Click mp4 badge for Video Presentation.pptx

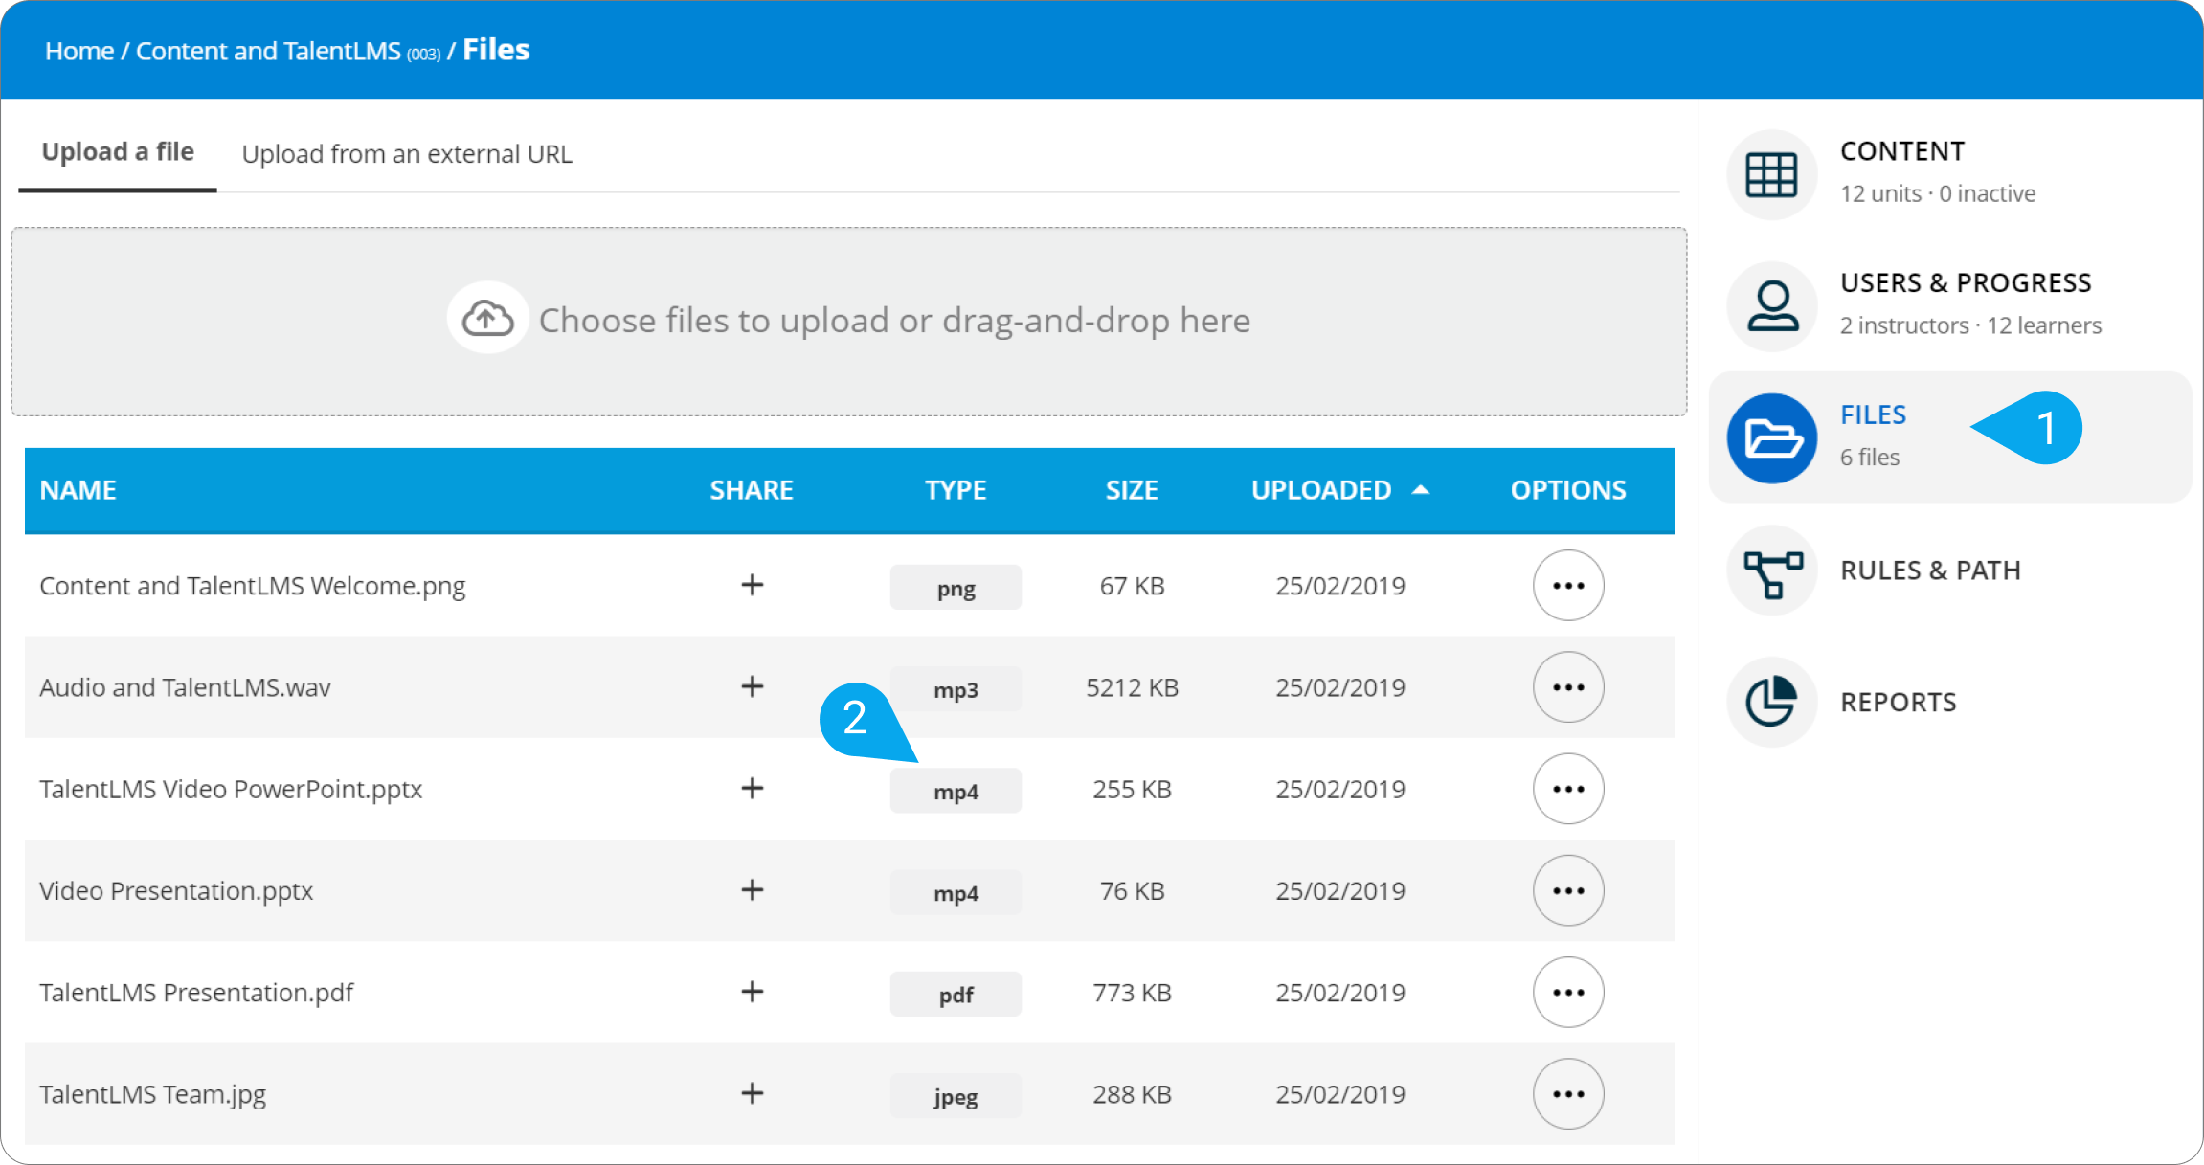(x=956, y=892)
